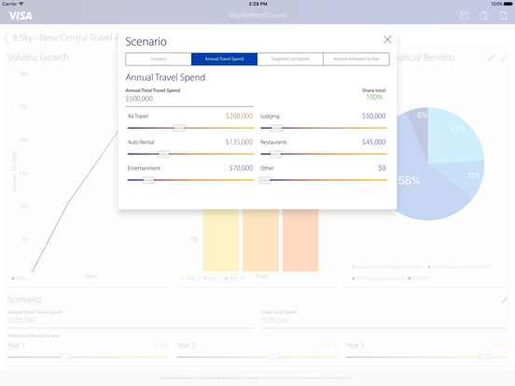Click the duplicate copy icon in top bar

[x=483, y=16]
